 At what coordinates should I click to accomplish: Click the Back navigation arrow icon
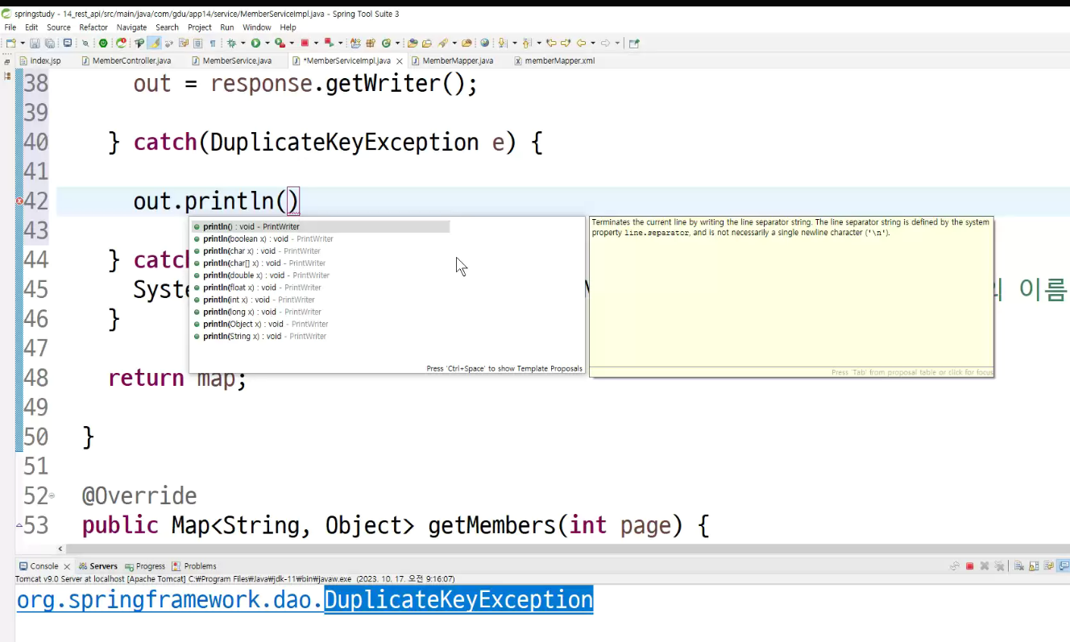point(582,43)
